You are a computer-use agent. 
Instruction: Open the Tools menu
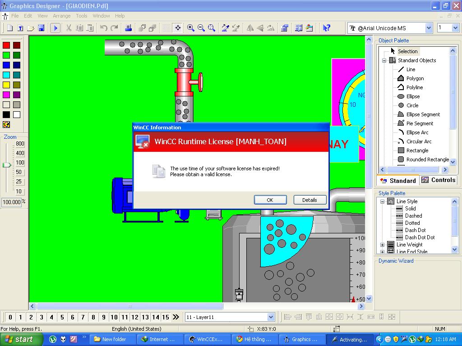(x=82, y=16)
